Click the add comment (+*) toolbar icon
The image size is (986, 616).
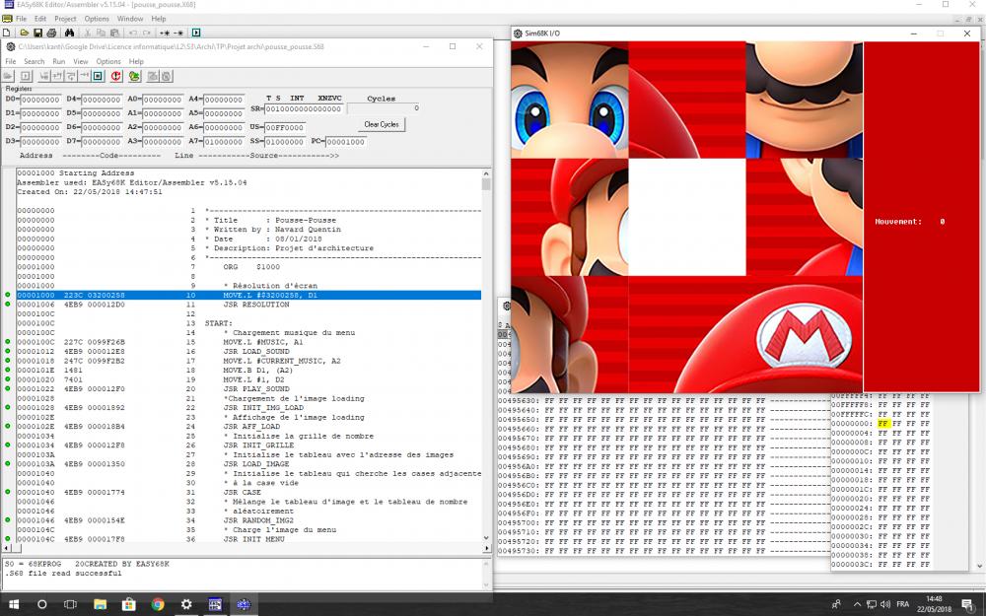coord(165,33)
